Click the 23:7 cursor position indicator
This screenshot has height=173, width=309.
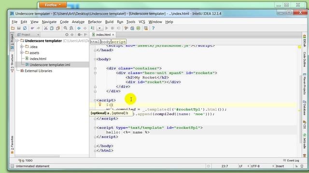click(225, 166)
